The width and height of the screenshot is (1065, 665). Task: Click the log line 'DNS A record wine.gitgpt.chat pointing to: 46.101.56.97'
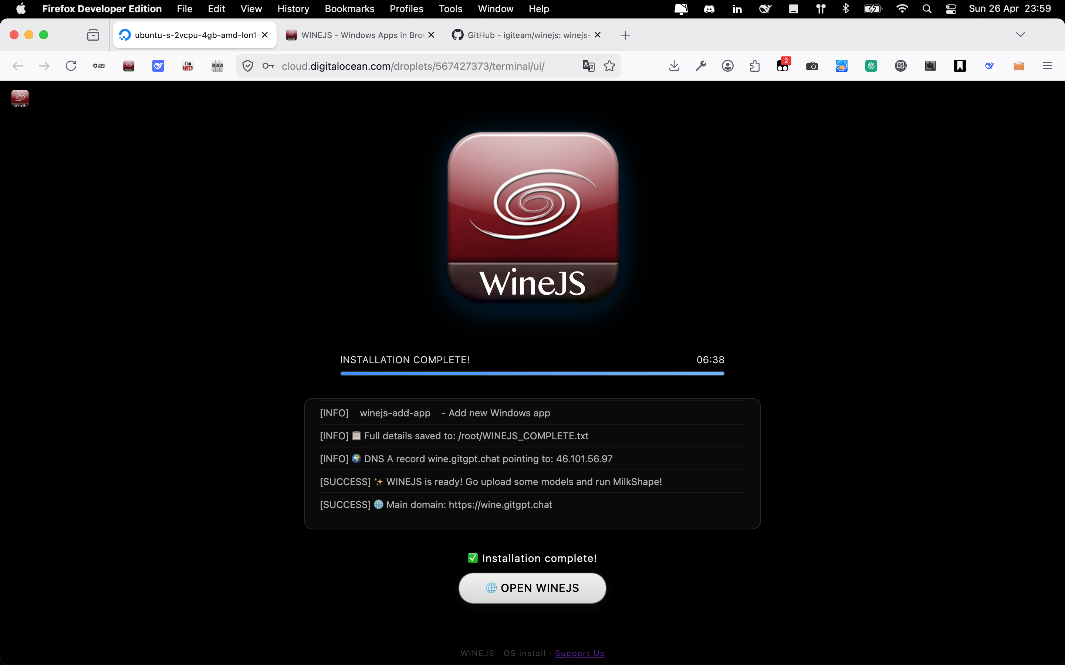tap(532, 459)
